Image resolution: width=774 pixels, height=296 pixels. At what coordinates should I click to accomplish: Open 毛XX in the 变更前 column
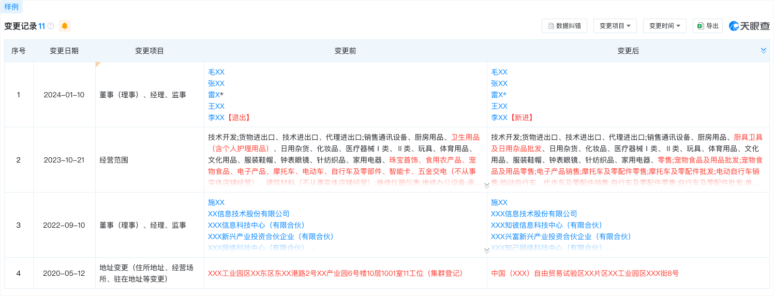tap(216, 72)
